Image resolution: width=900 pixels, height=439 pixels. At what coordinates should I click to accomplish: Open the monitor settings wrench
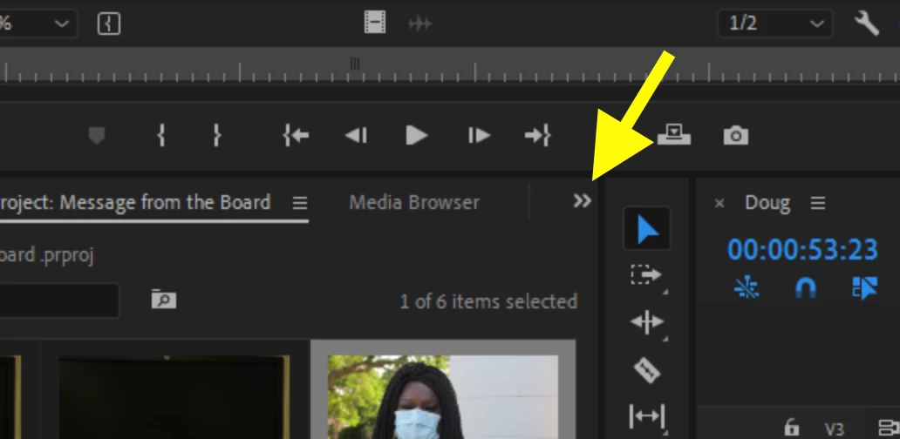(x=867, y=24)
